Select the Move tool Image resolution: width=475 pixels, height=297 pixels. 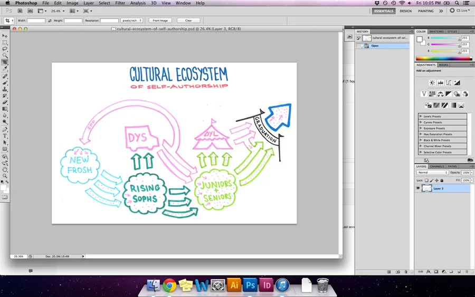5,36
